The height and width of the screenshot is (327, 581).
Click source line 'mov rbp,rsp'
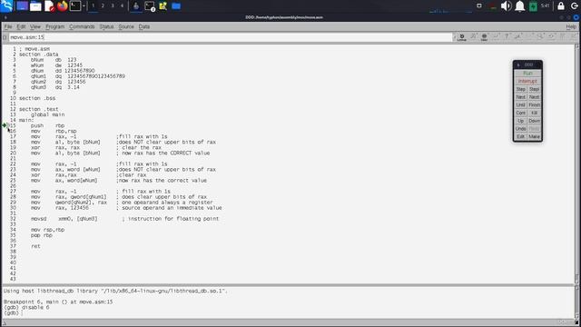tap(54, 131)
